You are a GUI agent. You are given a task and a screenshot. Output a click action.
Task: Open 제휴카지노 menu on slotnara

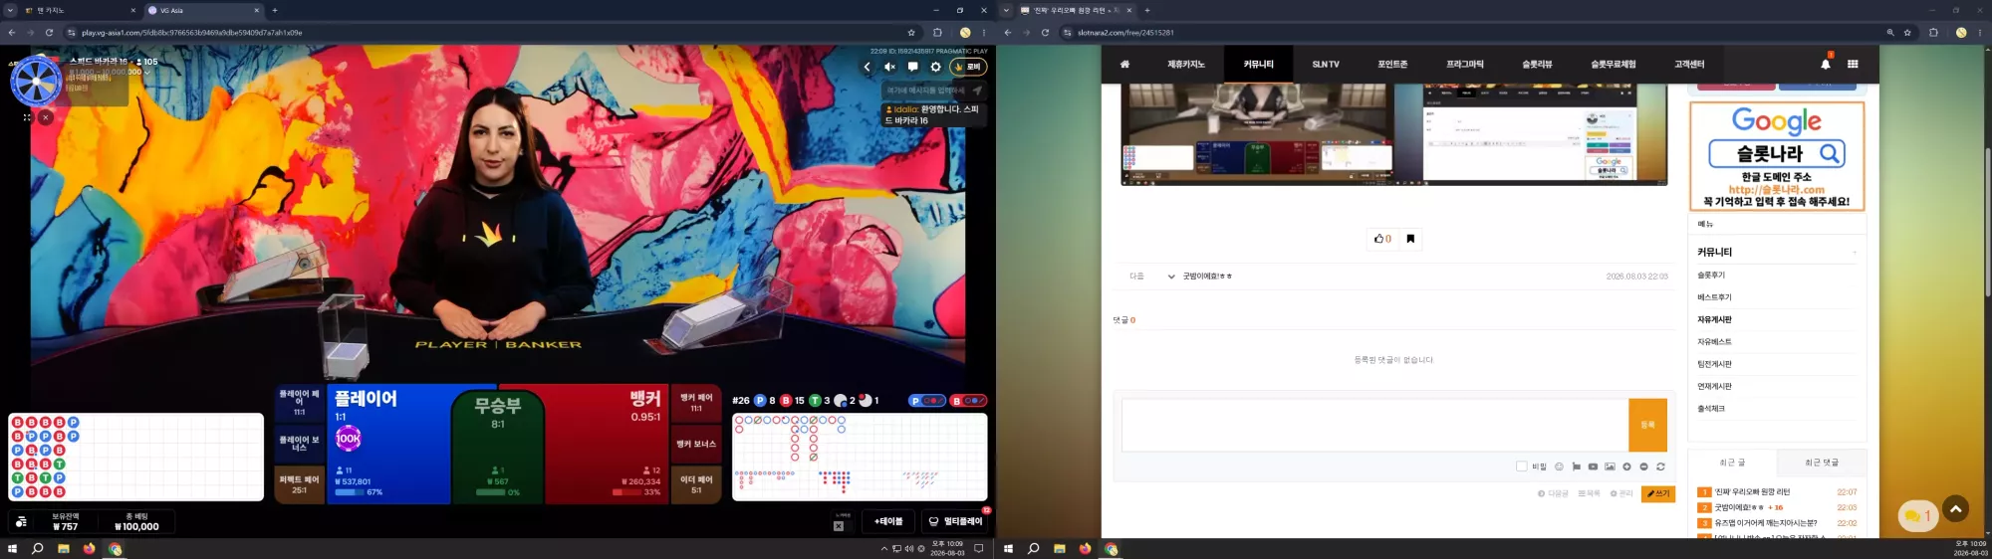point(1185,64)
